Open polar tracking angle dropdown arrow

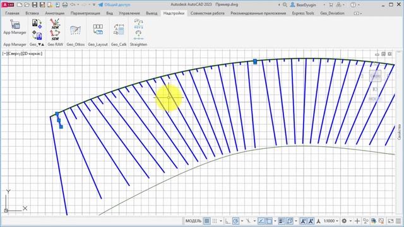[x=242, y=221]
